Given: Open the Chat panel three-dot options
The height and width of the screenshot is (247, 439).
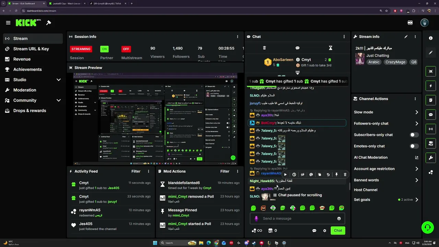Looking at the screenshot, I should (x=344, y=37).
